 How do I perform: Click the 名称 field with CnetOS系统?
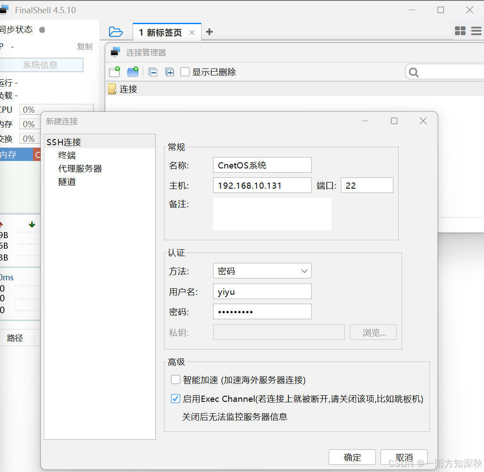[262, 165]
